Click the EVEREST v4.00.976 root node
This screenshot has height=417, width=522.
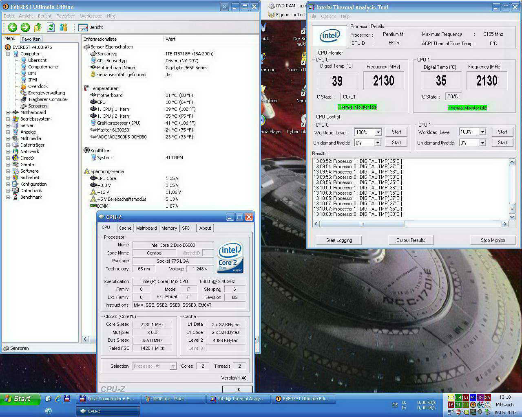coord(32,47)
